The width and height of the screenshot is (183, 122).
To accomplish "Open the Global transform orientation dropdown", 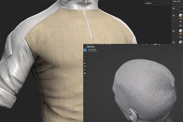I will pos(146,44).
